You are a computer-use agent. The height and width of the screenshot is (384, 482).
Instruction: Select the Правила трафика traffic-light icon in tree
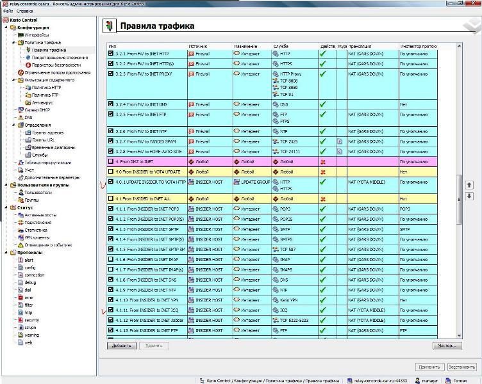tap(28, 50)
